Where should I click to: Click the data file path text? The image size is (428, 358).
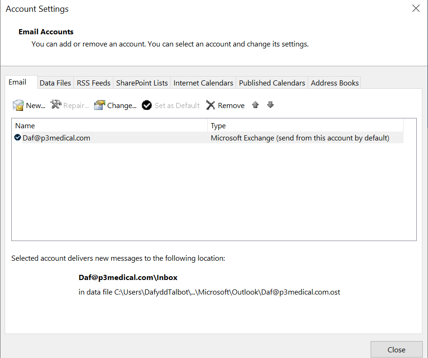pos(209,292)
